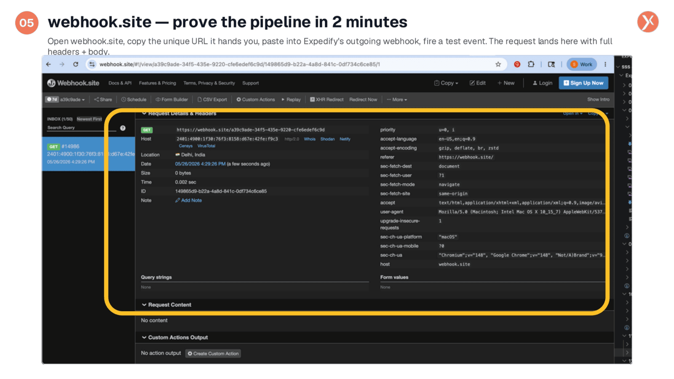Open the 'Open in' dropdown
Image resolution: width=674 pixels, height=379 pixels.
pos(572,113)
